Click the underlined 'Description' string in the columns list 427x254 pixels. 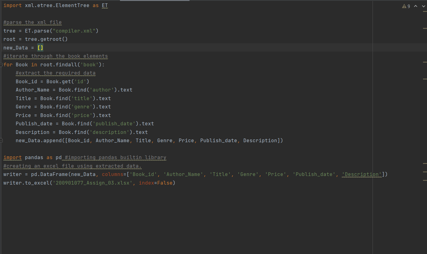click(361, 174)
